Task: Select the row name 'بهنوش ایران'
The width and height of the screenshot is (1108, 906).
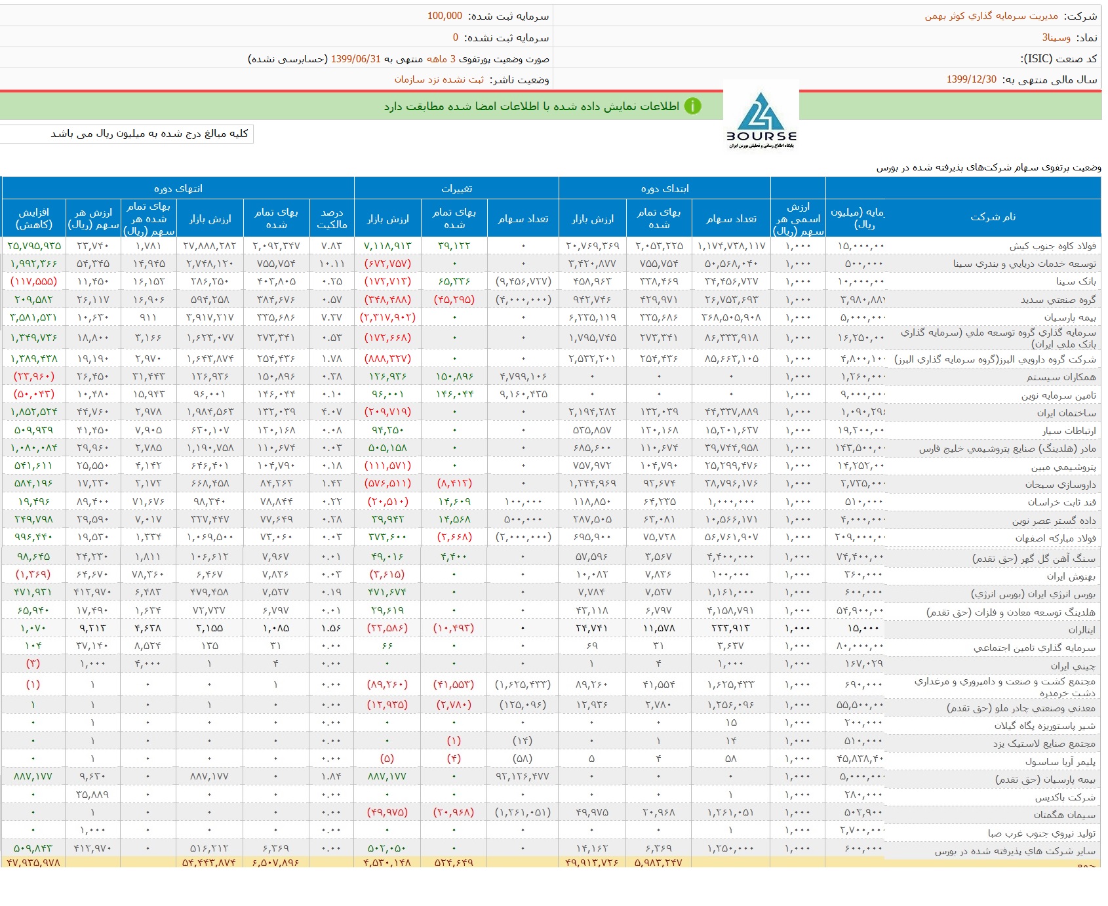Action: [1071, 576]
